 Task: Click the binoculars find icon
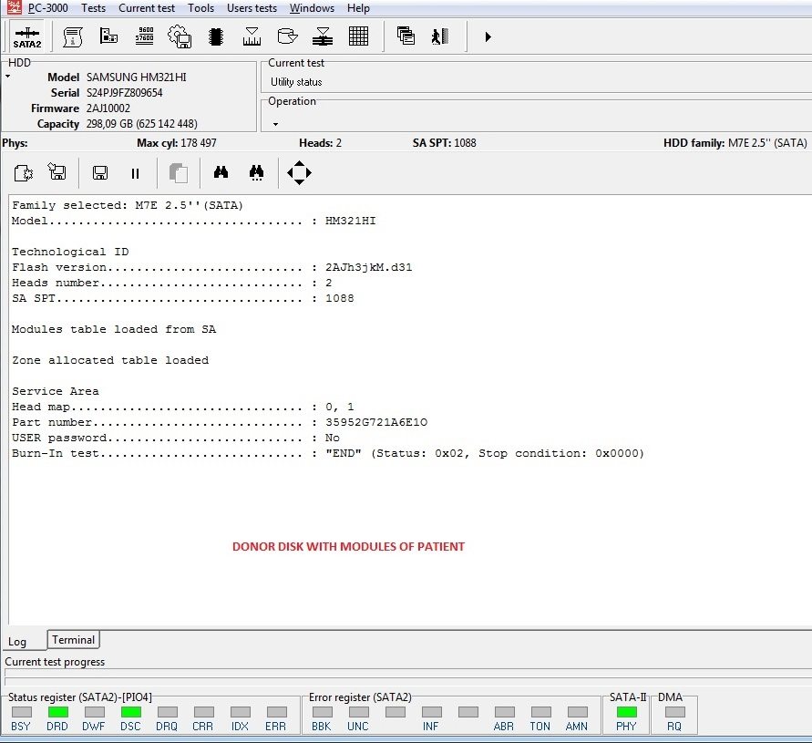pos(221,172)
